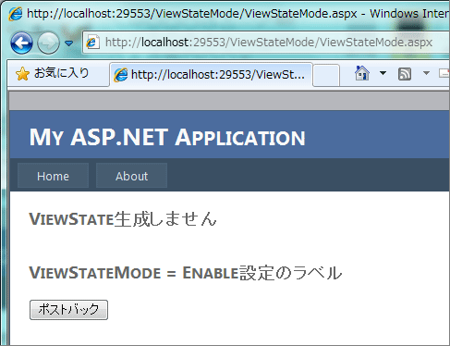Click the IE logo in title bar

[16, 14]
